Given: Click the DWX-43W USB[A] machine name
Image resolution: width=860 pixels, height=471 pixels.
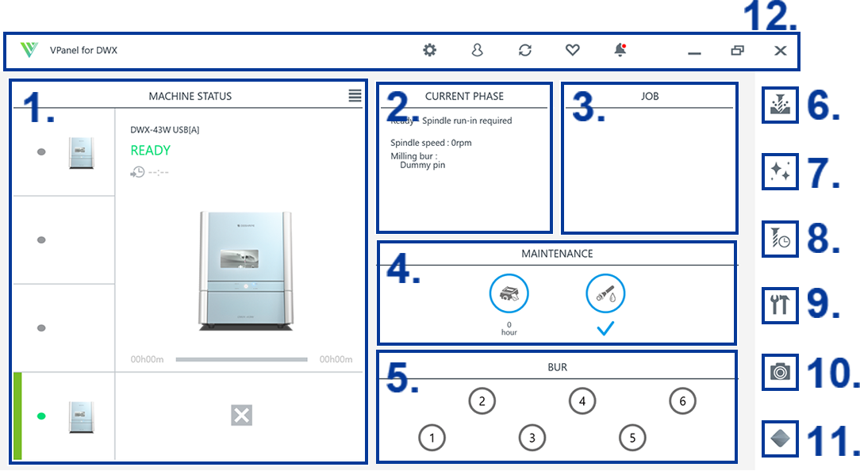Looking at the screenshot, I should pyautogui.click(x=164, y=130).
